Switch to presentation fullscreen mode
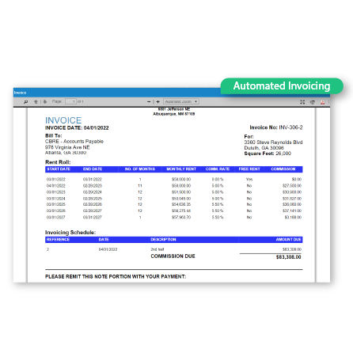The image size is (353, 353). click(x=302, y=102)
